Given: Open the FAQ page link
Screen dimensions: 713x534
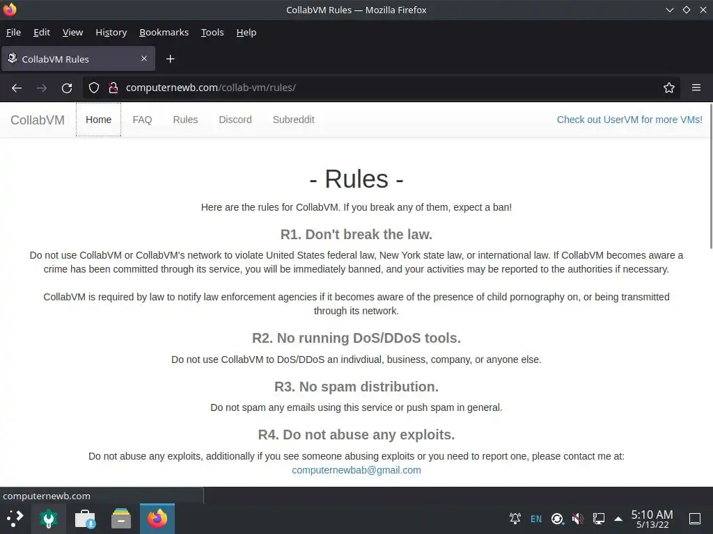Looking at the screenshot, I should pyautogui.click(x=142, y=120).
